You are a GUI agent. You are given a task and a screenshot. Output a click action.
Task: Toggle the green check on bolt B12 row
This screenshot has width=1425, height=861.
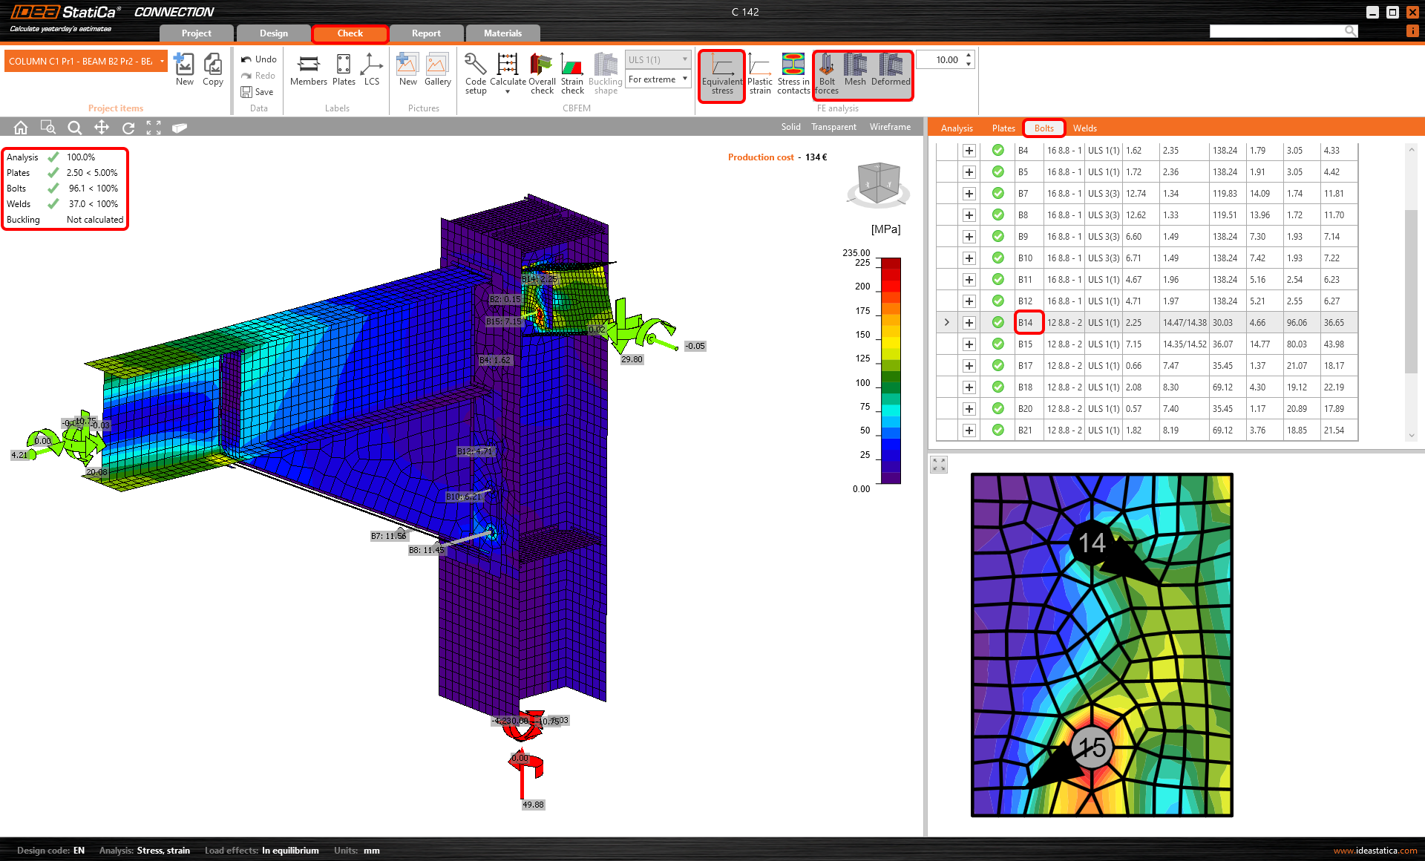(x=997, y=301)
